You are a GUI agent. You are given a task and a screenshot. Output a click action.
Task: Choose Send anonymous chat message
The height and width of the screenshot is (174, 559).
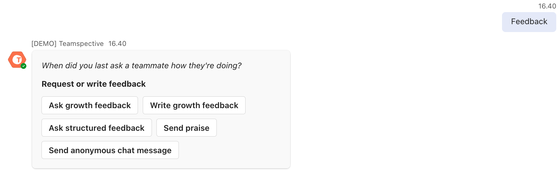tap(110, 150)
